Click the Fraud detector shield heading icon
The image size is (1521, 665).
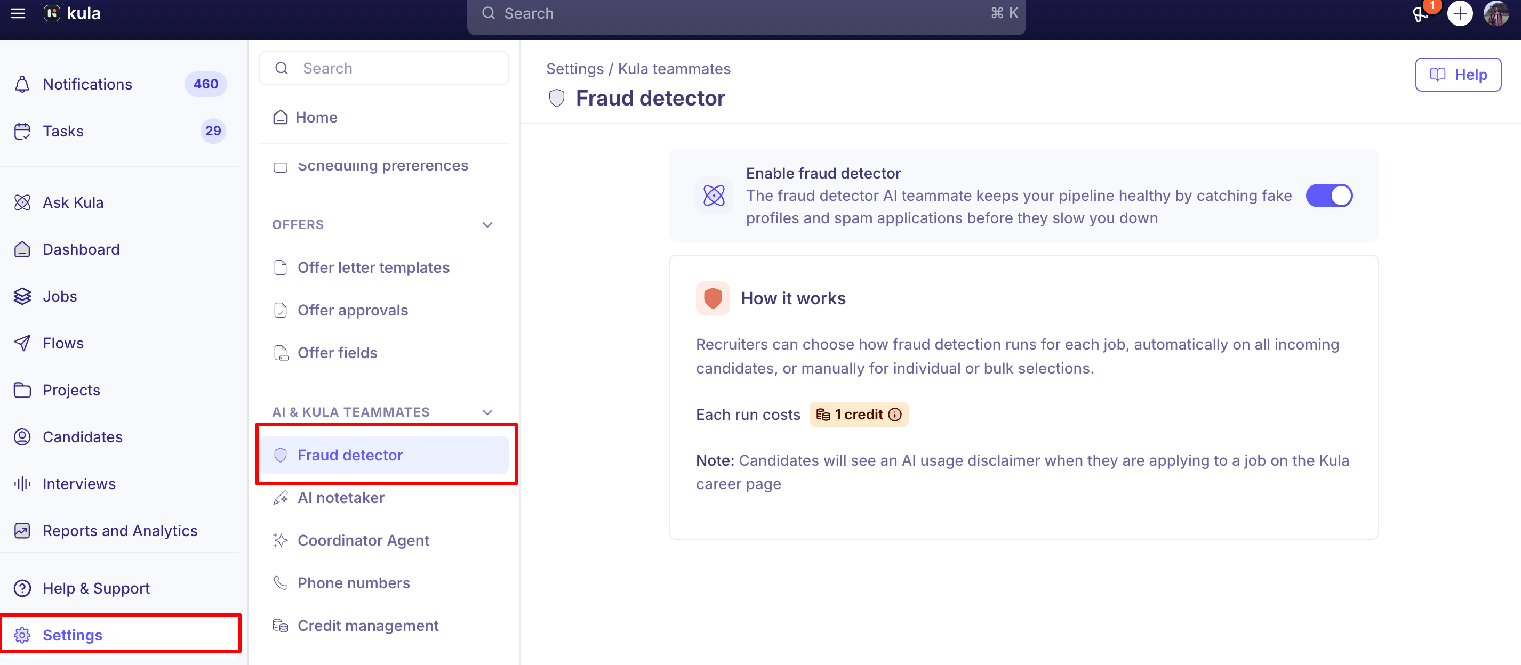(x=557, y=98)
